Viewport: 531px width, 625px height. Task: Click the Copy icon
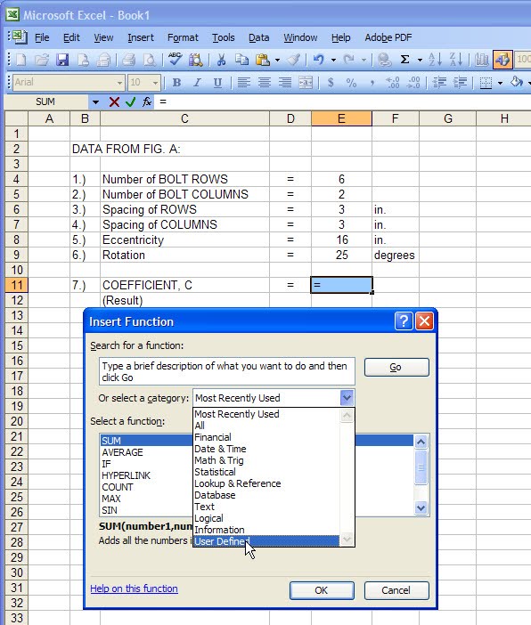point(241,60)
